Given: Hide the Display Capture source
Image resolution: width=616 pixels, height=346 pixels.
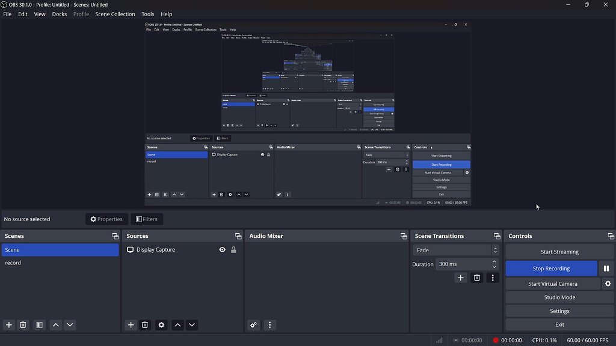Looking at the screenshot, I should [x=222, y=249].
